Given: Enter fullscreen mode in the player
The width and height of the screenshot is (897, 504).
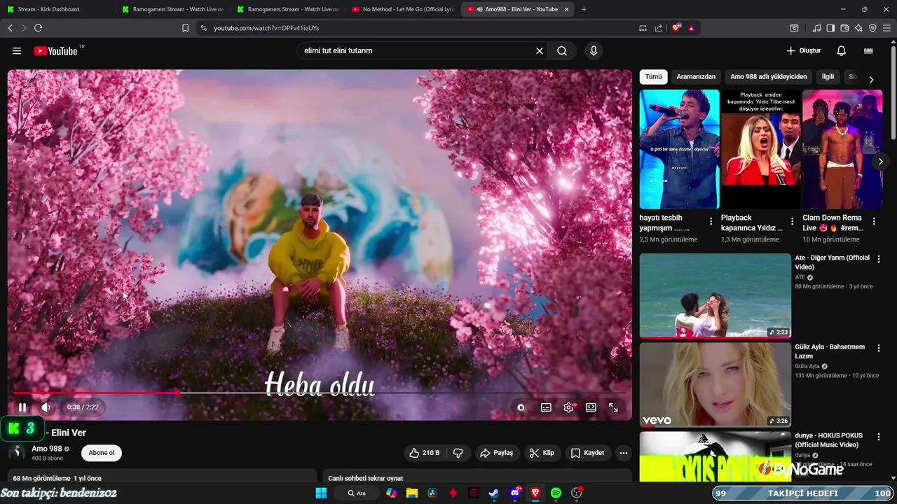Looking at the screenshot, I should pos(613,407).
